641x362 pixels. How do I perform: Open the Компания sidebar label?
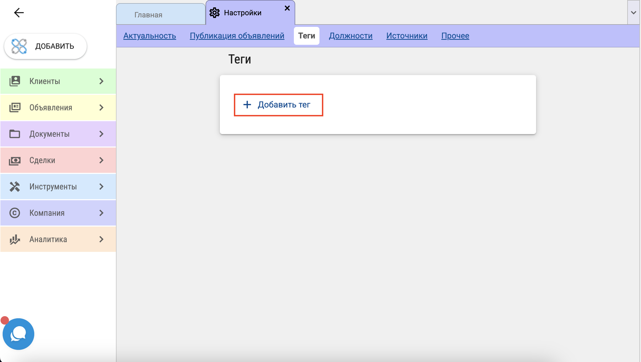(47, 213)
